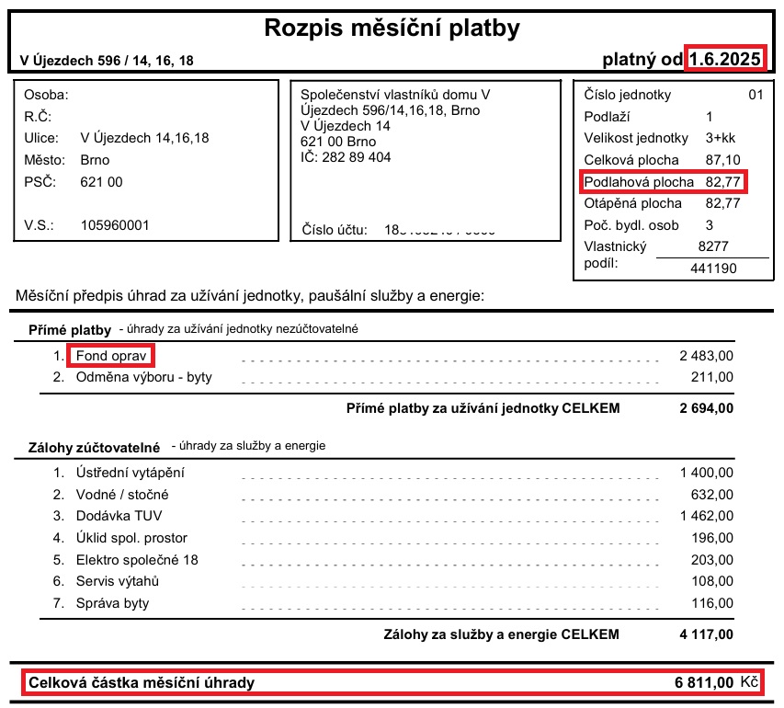Click the 'R.Č:' label
784x708 pixels.
pos(38,117)
